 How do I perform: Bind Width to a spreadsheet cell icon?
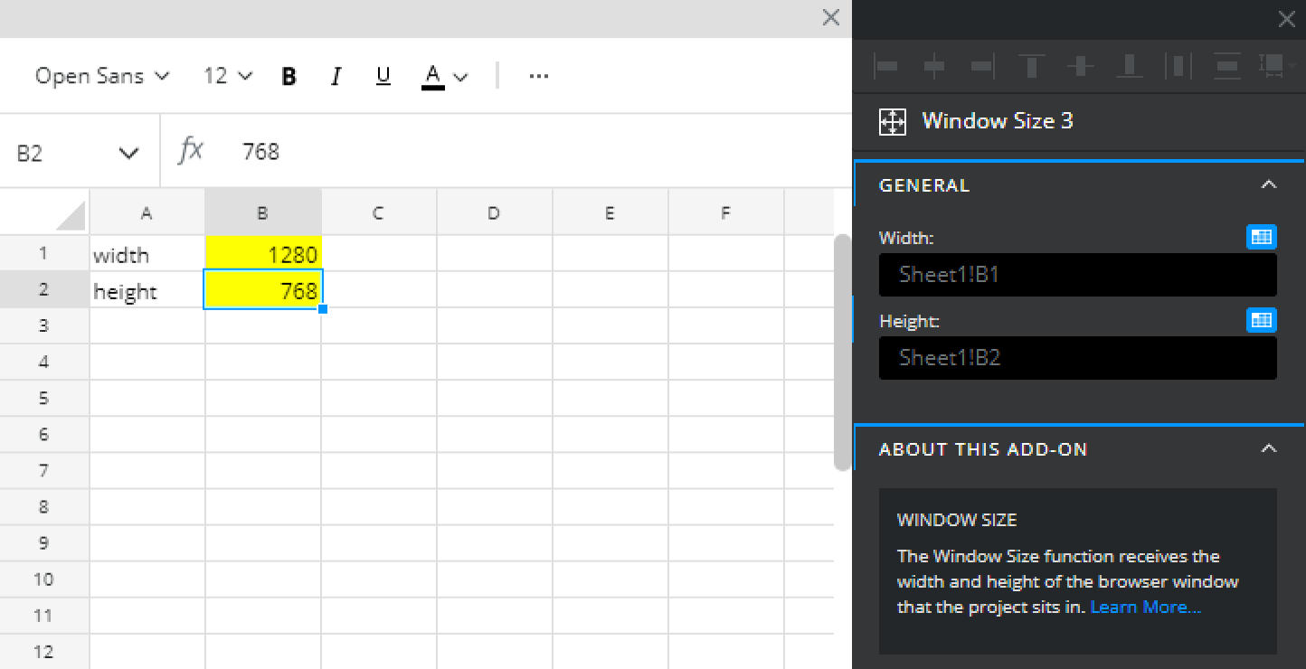(1261, 238)
